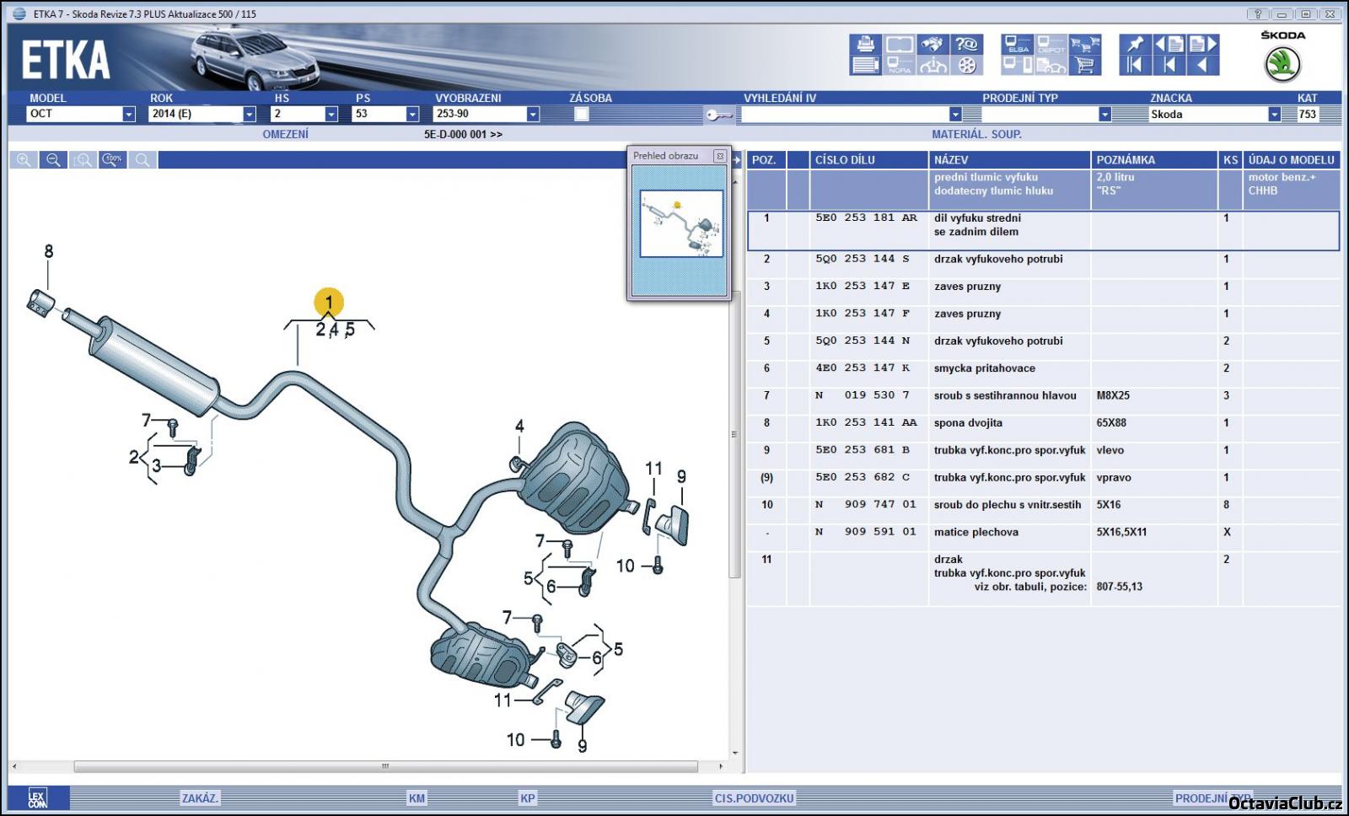Zoom out of the parts diagram
The width and height of the screenshot is (1349, 816).
53,160
